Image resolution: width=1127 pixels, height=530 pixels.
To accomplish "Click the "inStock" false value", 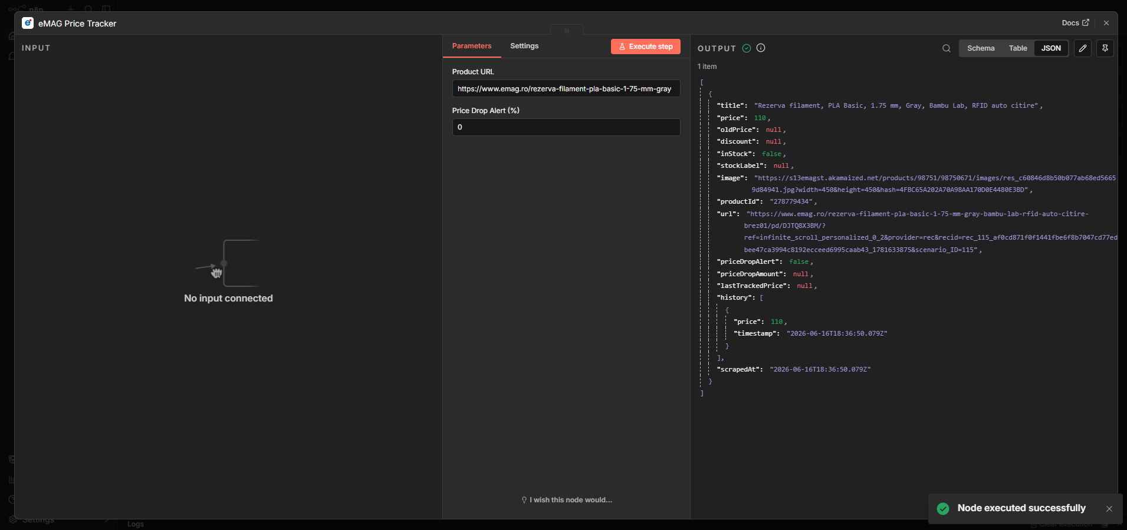I will click(771, 154).
